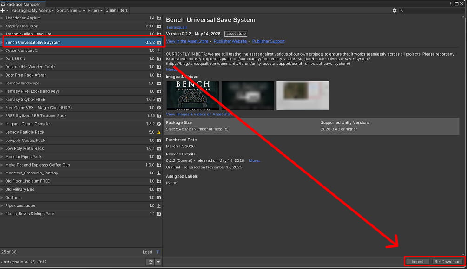Open View images & videos on Asset Store
Image resolution: width=467 pixels, height=269 pixels.
[199, 115]
